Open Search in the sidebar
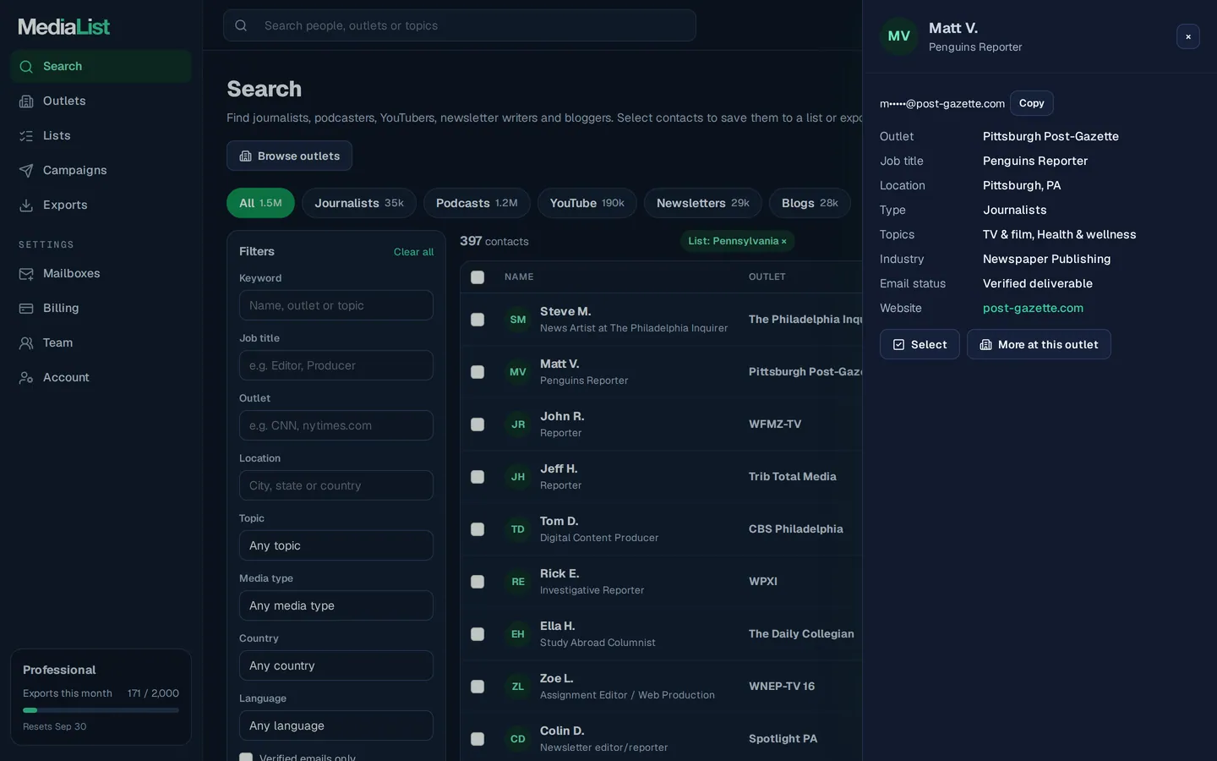Screen dimensions: 1217x761 tap(101, 66)
